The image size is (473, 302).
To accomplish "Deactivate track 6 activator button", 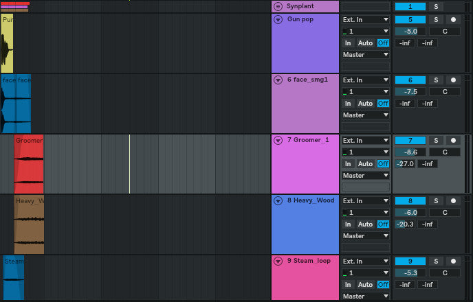I will [x=410, y=80].
